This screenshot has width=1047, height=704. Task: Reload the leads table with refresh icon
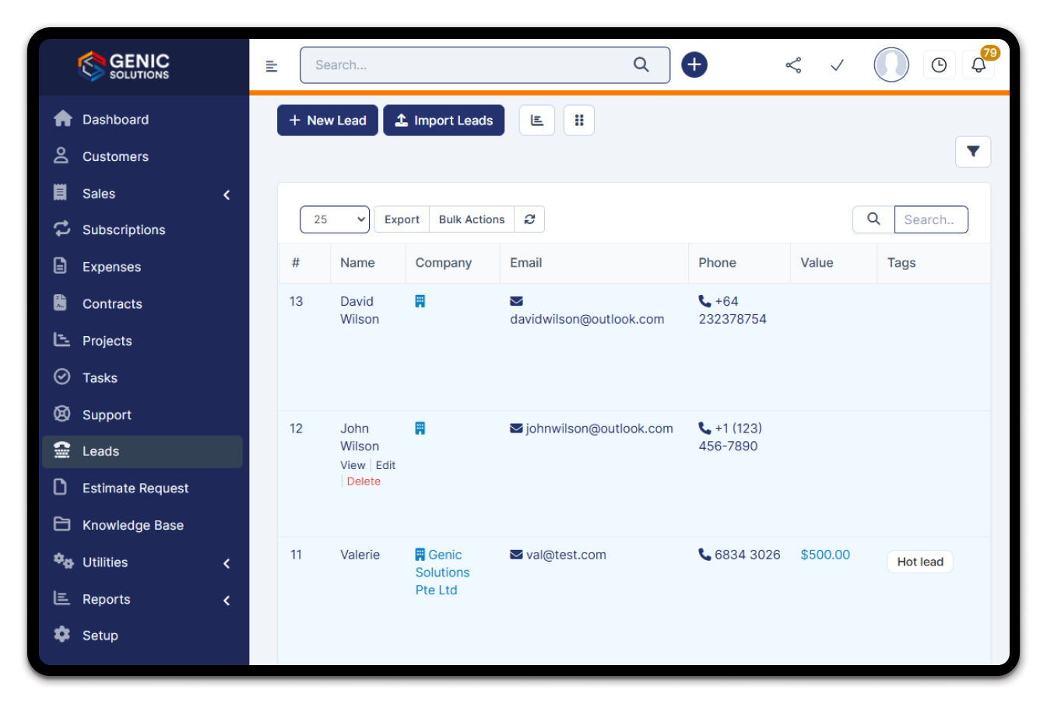[x=529, y=219]
